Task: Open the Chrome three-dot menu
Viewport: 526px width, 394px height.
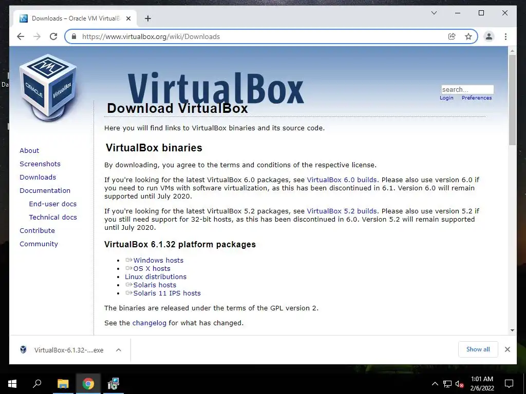Action: (505, 36)
